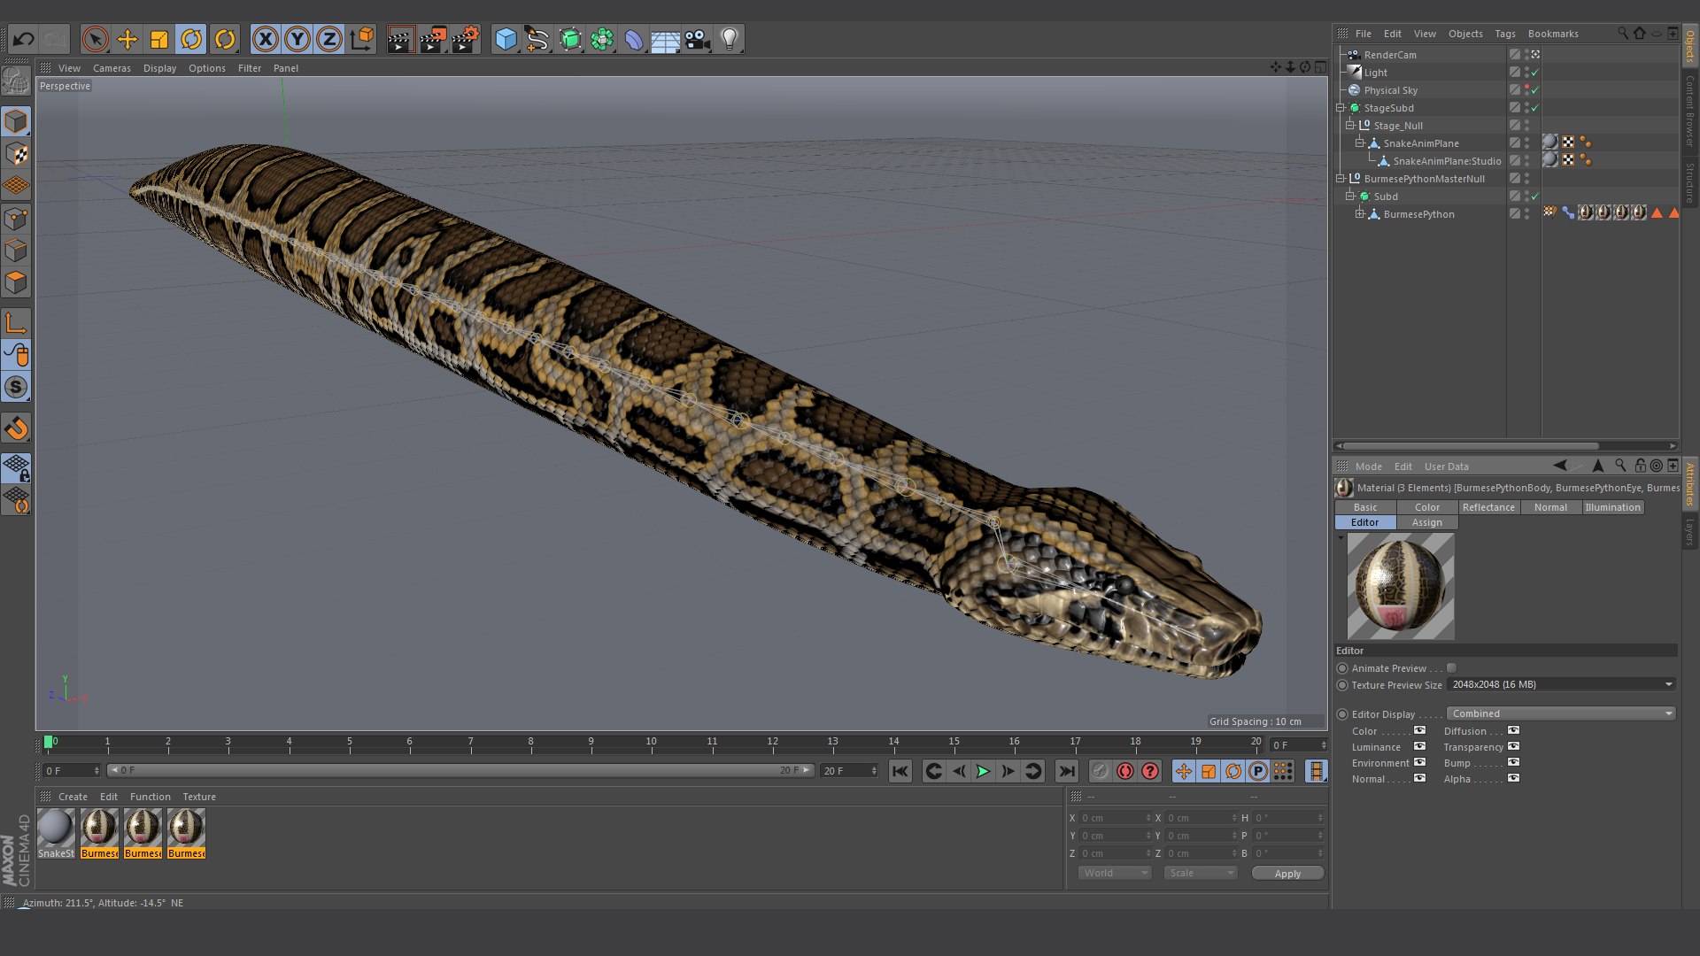Toggle X axis lock
This screenshot has height=956, width=1700.
click(265, 39)
